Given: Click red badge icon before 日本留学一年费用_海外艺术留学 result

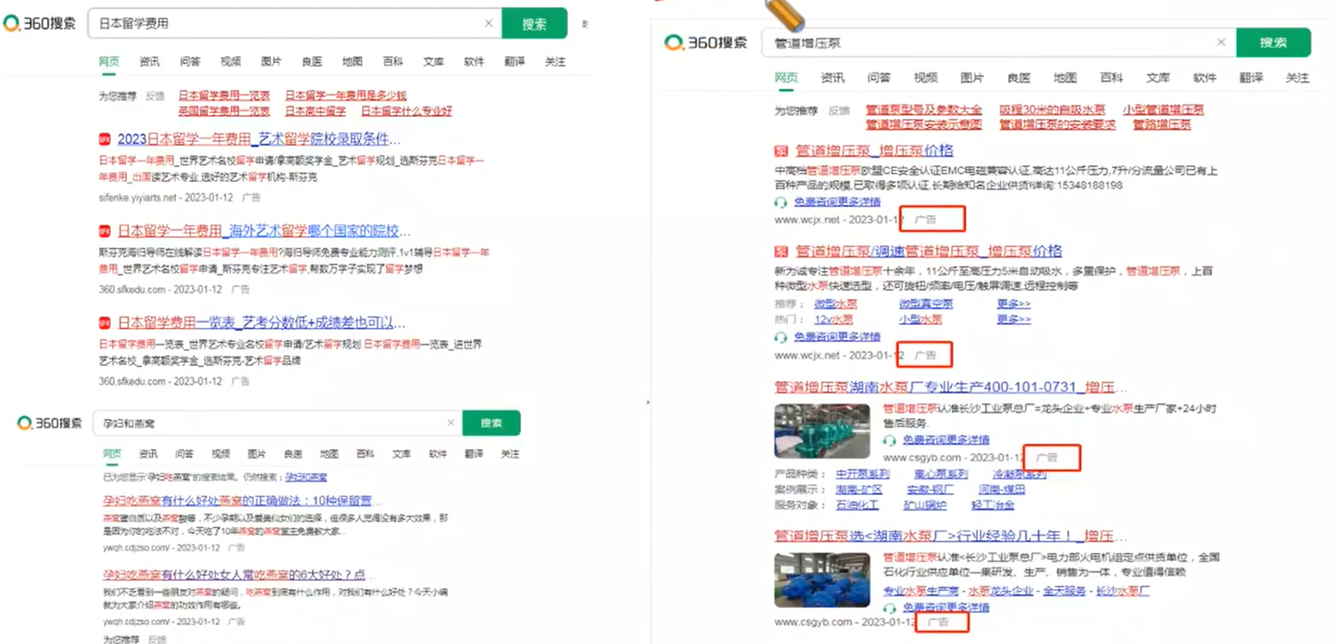Looking at the screenshot, I should click(x=104, y=231).
